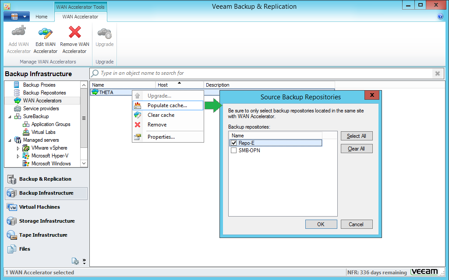The height and width of the screenshot is (280, 449).
Task: Sort repositories by dialog Name column header
Action: 276,136
